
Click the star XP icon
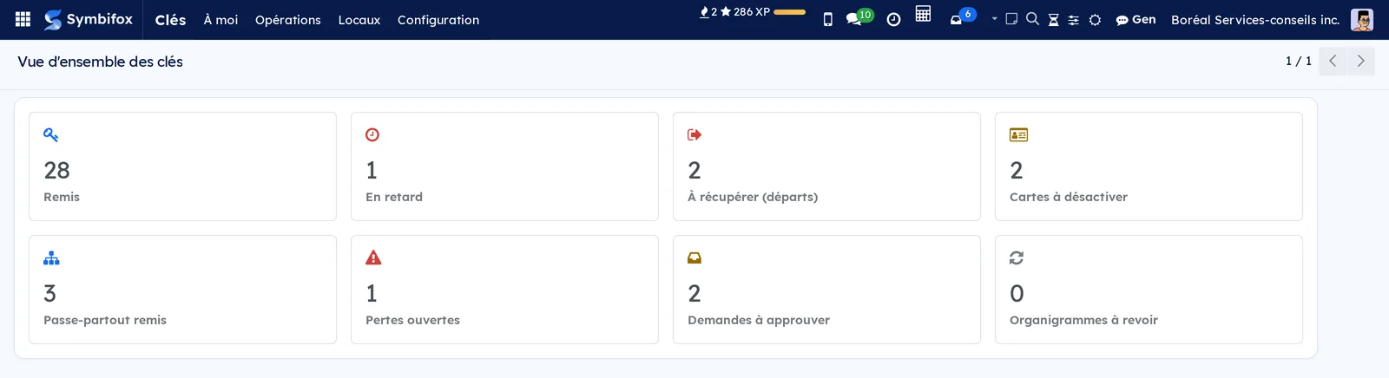pyautogui.click(x=726, y=12)
